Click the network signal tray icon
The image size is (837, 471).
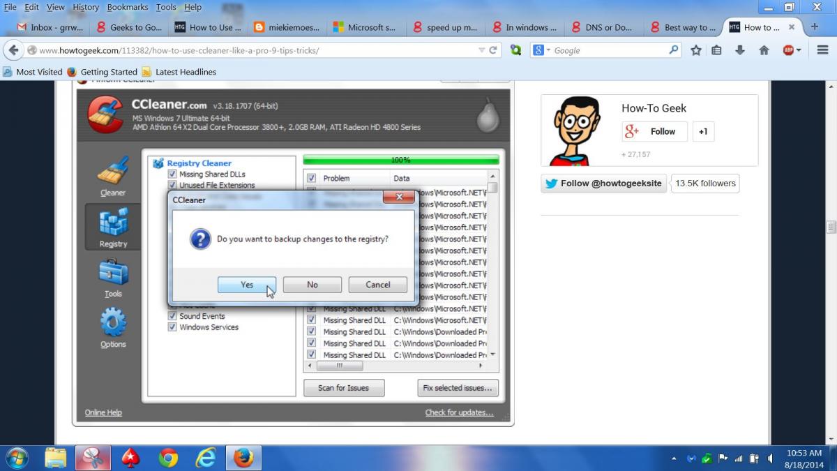(x=739, y=458)
